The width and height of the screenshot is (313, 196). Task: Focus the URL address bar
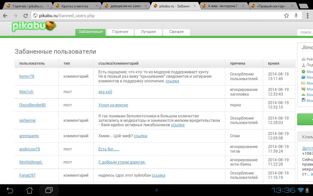[x=156, y=16]
